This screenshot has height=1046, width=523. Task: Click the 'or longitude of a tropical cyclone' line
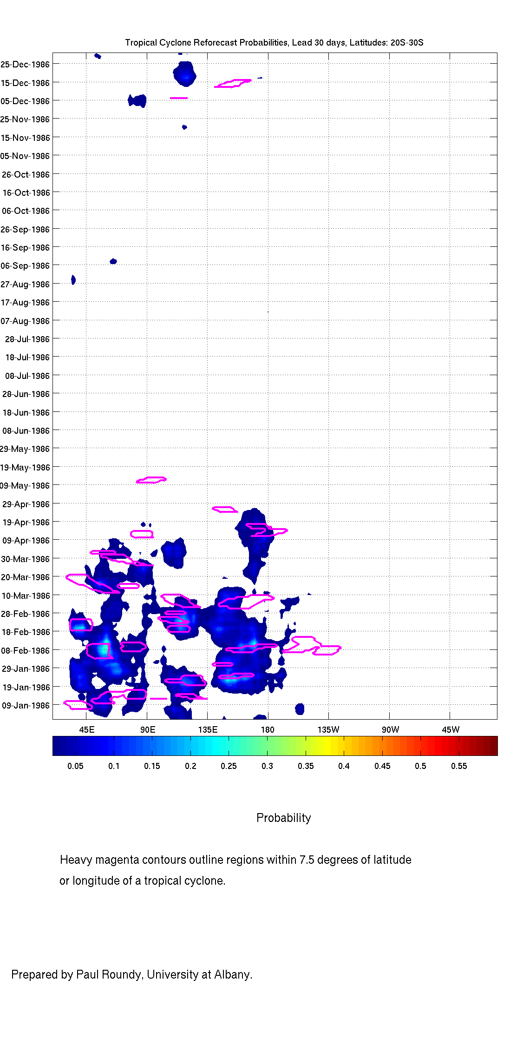click(x=142, y=881)
